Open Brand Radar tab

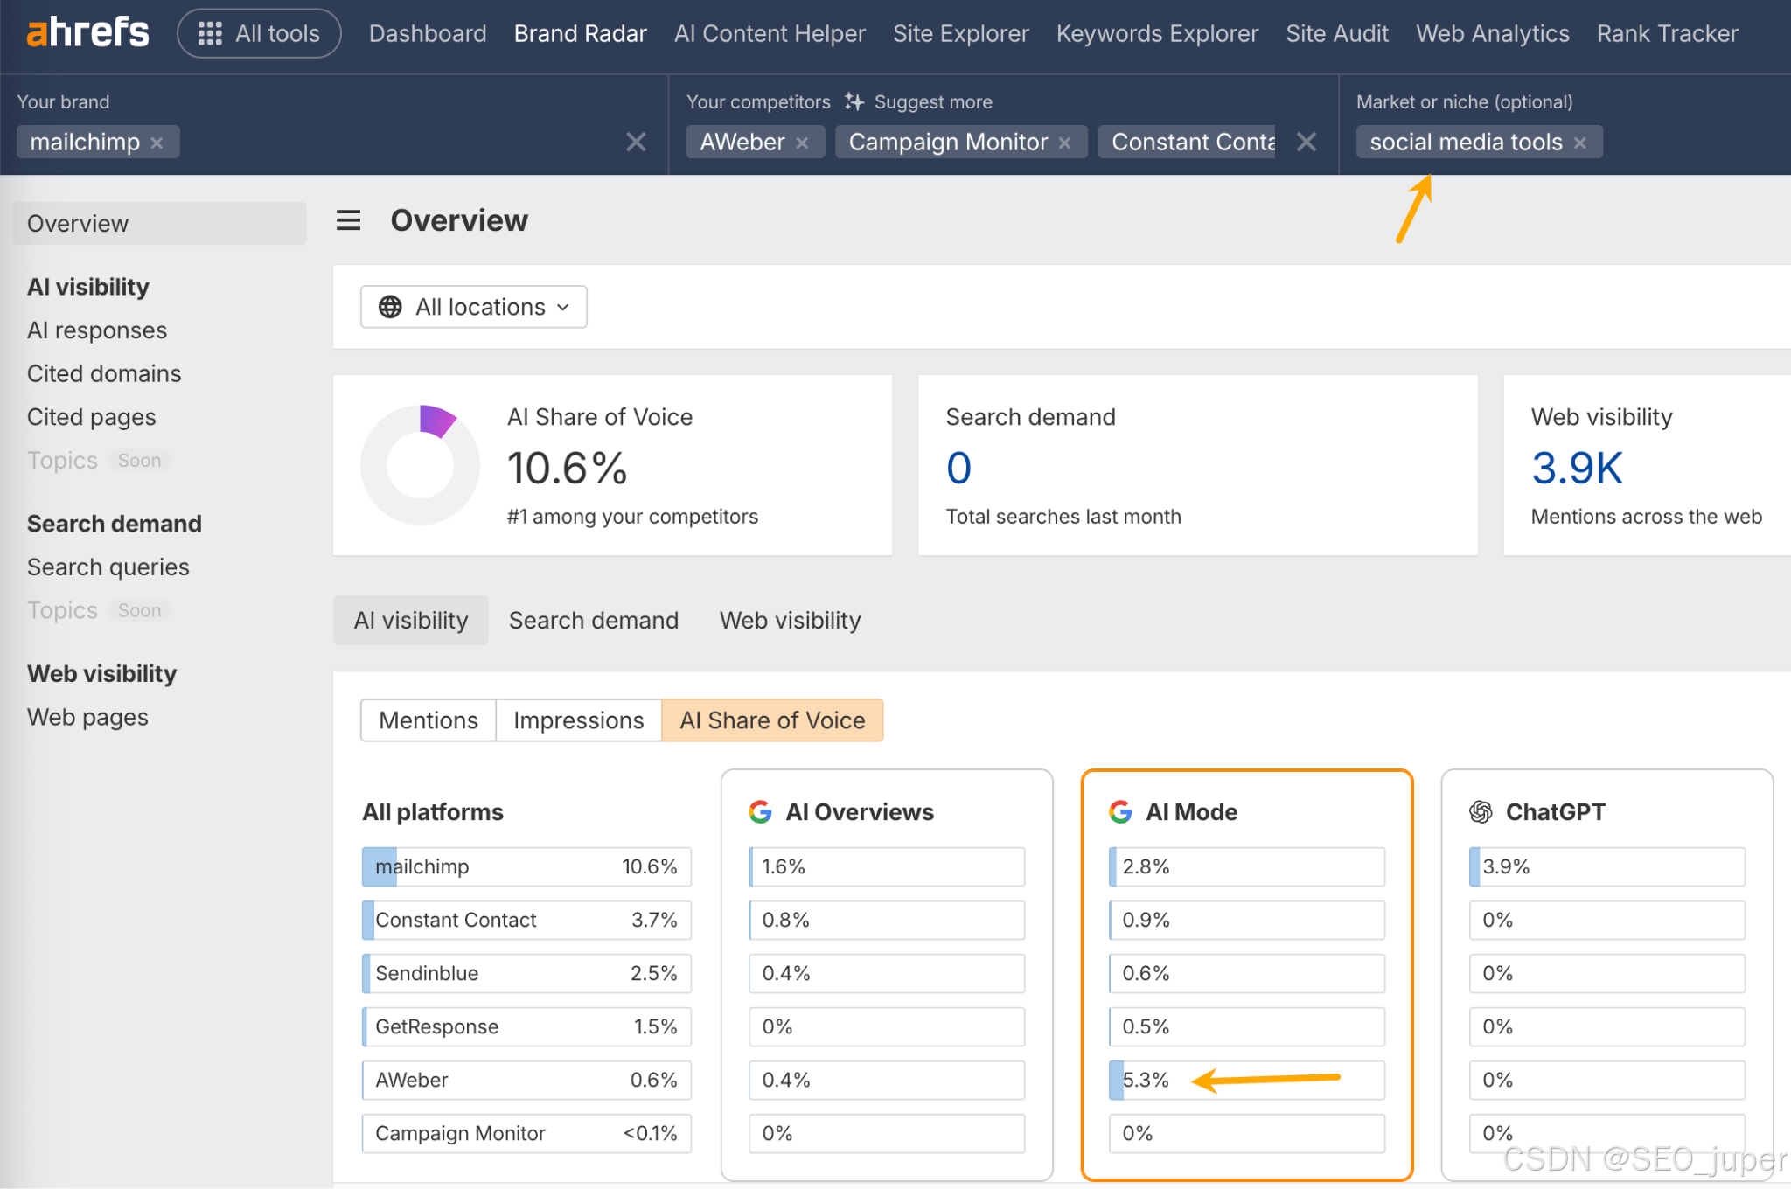coord(580,33)
